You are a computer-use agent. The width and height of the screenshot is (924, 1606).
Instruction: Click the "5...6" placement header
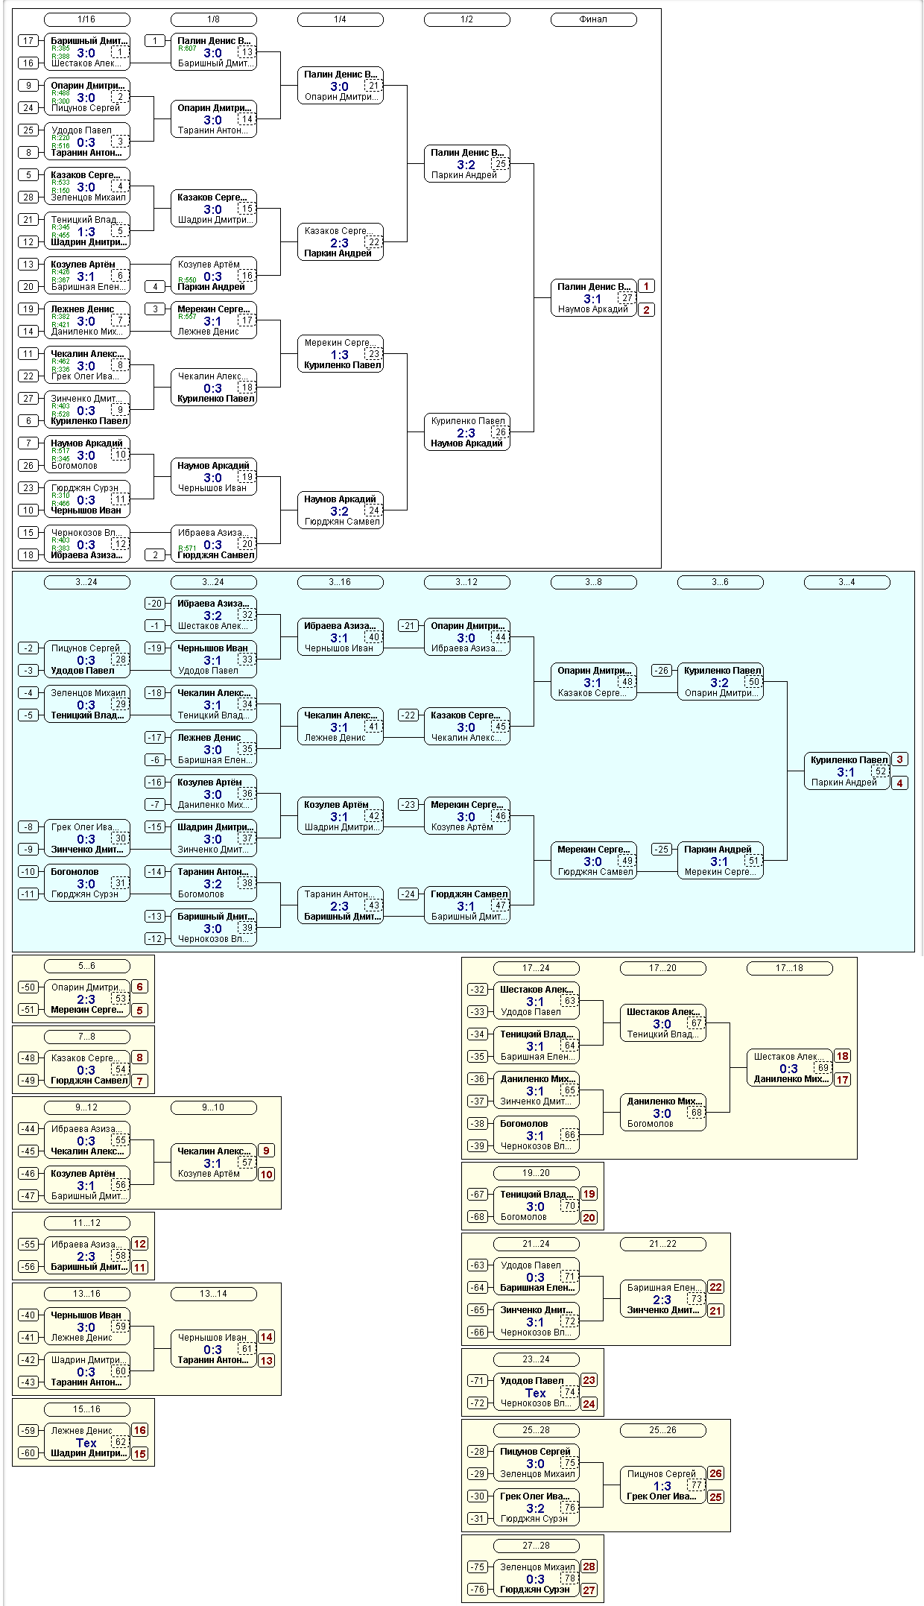point(86,966)
